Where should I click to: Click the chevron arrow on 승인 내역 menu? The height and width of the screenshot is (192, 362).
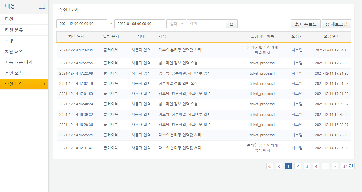(x=44, y=84)
